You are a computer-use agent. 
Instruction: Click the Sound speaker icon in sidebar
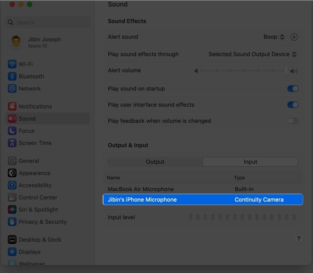(12, 118)
